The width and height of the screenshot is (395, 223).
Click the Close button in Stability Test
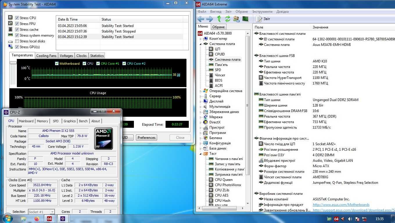[x=180, y=138]
